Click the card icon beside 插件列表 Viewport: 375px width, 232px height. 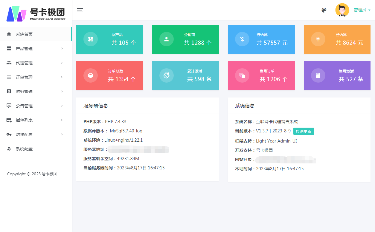[9, 120]
